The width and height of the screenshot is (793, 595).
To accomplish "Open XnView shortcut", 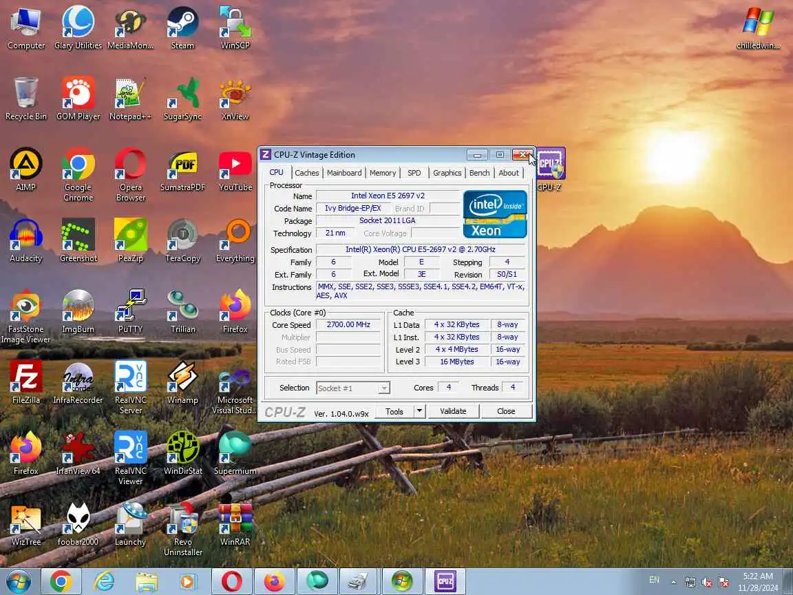I will 235,98.
